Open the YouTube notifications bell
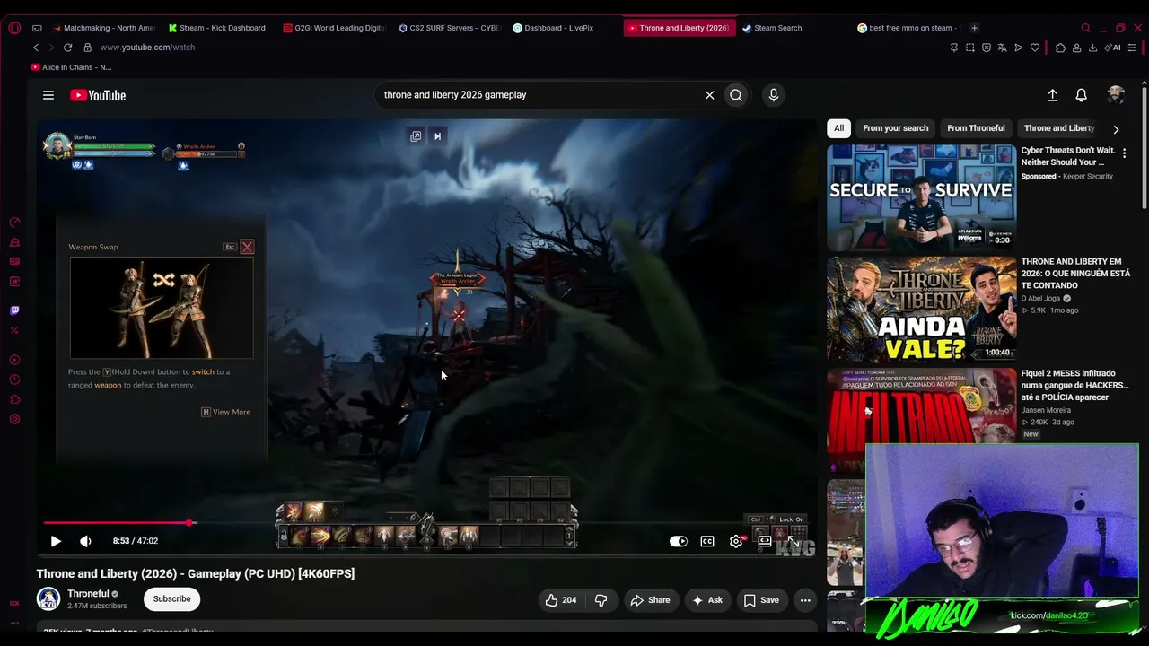Screen dimensions: 1149x646 coord(1082,95)
